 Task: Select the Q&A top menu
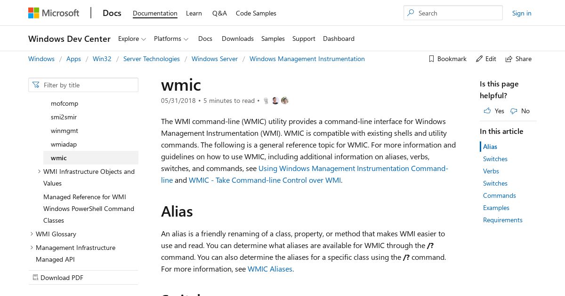tap(219, 13)
